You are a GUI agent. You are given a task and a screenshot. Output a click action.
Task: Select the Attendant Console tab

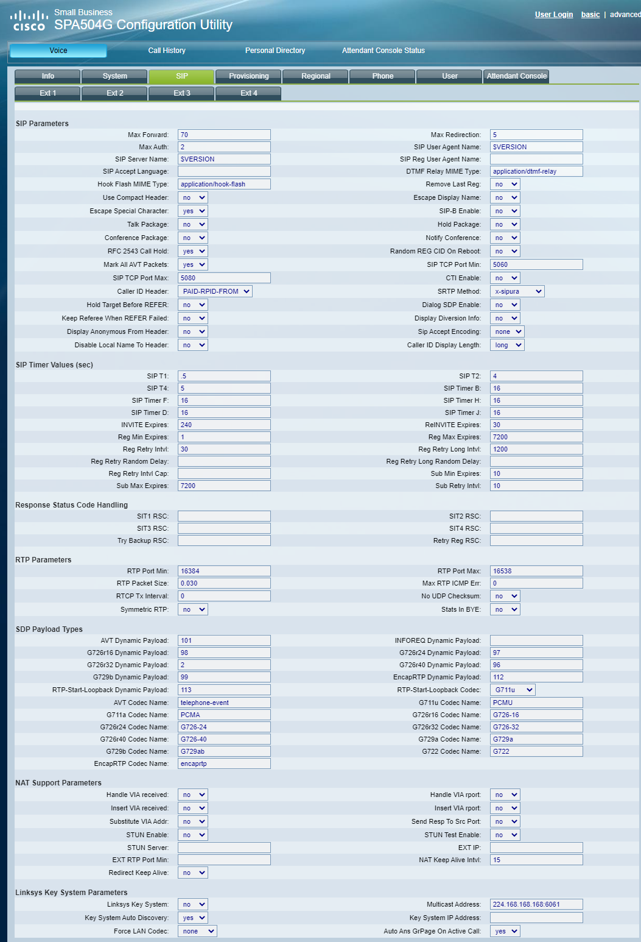(x=516, y=76)
